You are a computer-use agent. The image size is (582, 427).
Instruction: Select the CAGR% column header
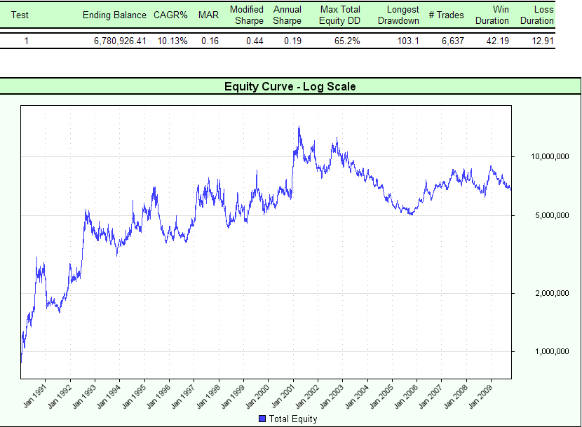170,15
